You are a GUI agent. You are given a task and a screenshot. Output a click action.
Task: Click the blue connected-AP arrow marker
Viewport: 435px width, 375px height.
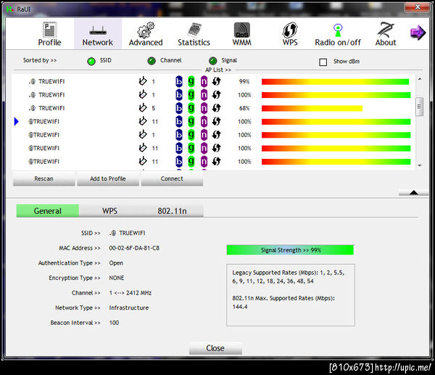(x=17, y=121)
